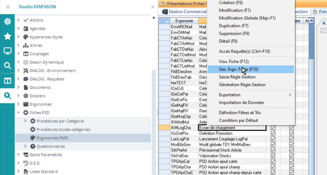Click the layout panel icon in sidebar
The image size is (327, 175).
pyautogui.click(x=7, y=81)
